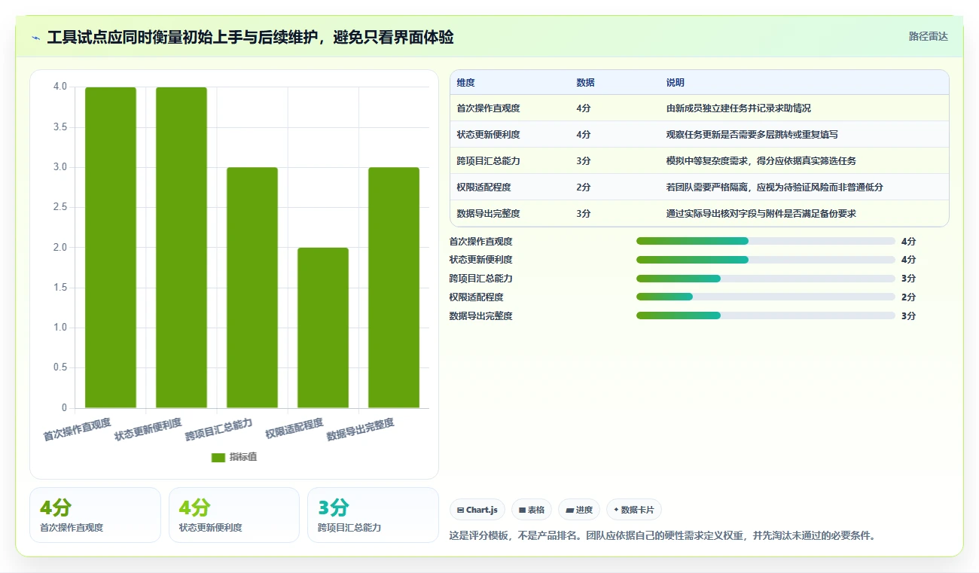Click the 跨项目汇总能力 bar in the chart

(252, 288)
